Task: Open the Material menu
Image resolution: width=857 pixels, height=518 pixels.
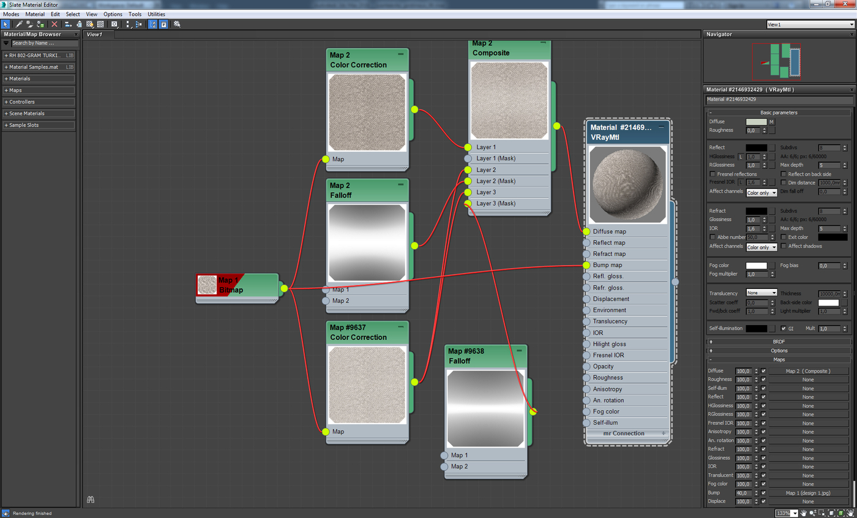Action: click(x=35, y=13)
